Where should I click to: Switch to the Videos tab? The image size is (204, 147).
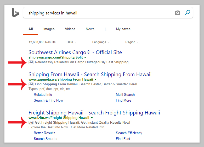(x=70, y=29)
